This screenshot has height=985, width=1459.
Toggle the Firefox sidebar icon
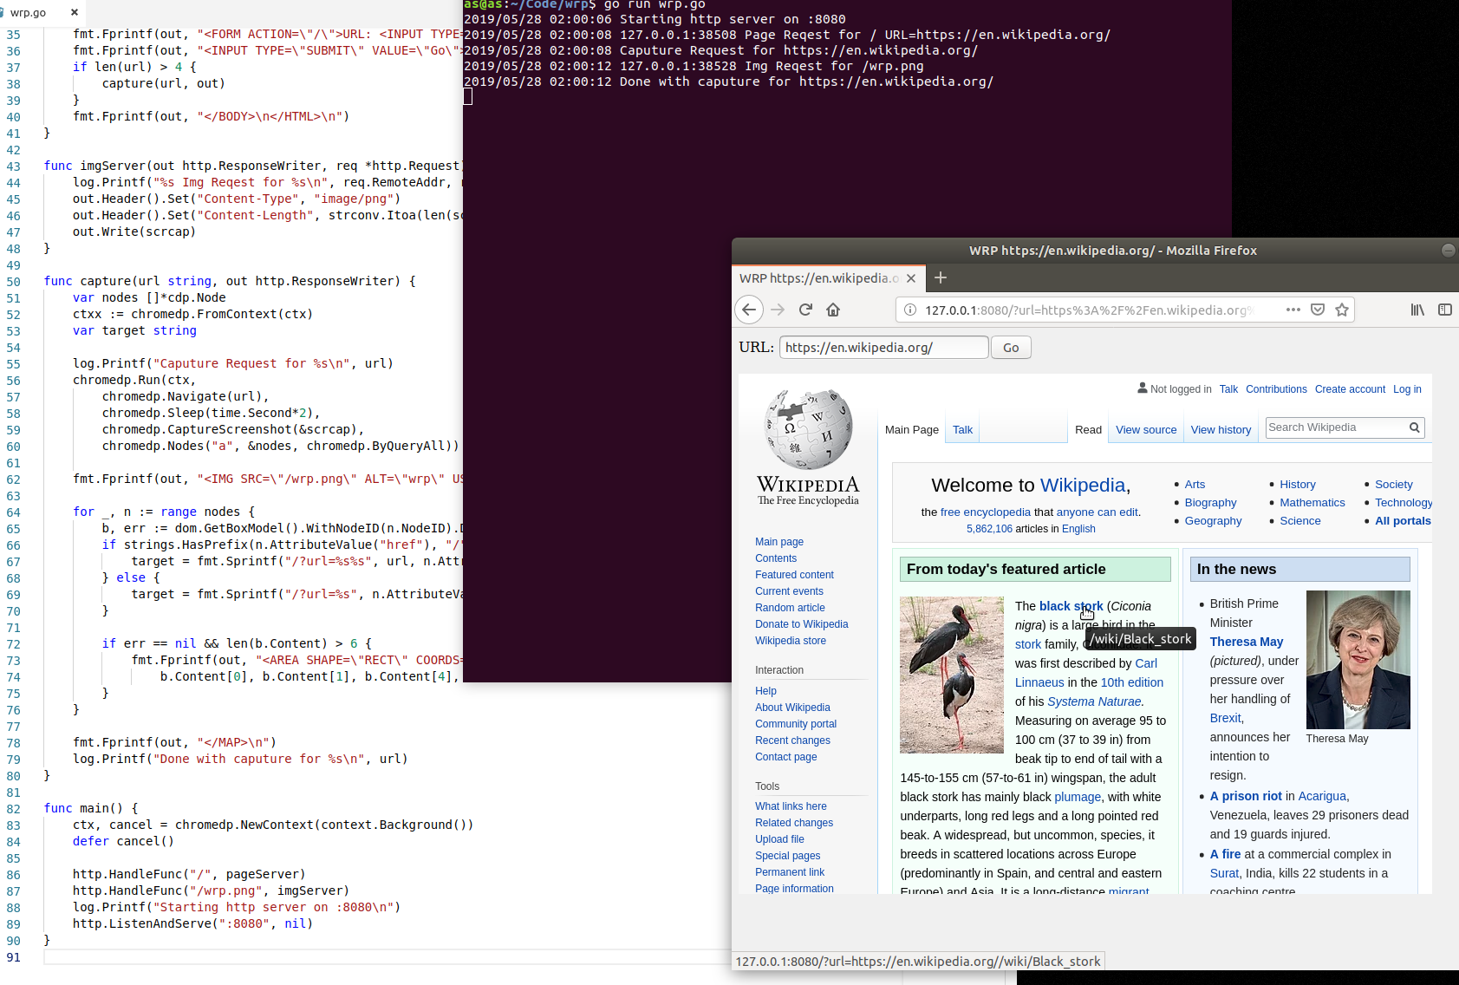tap(1444, 310)
